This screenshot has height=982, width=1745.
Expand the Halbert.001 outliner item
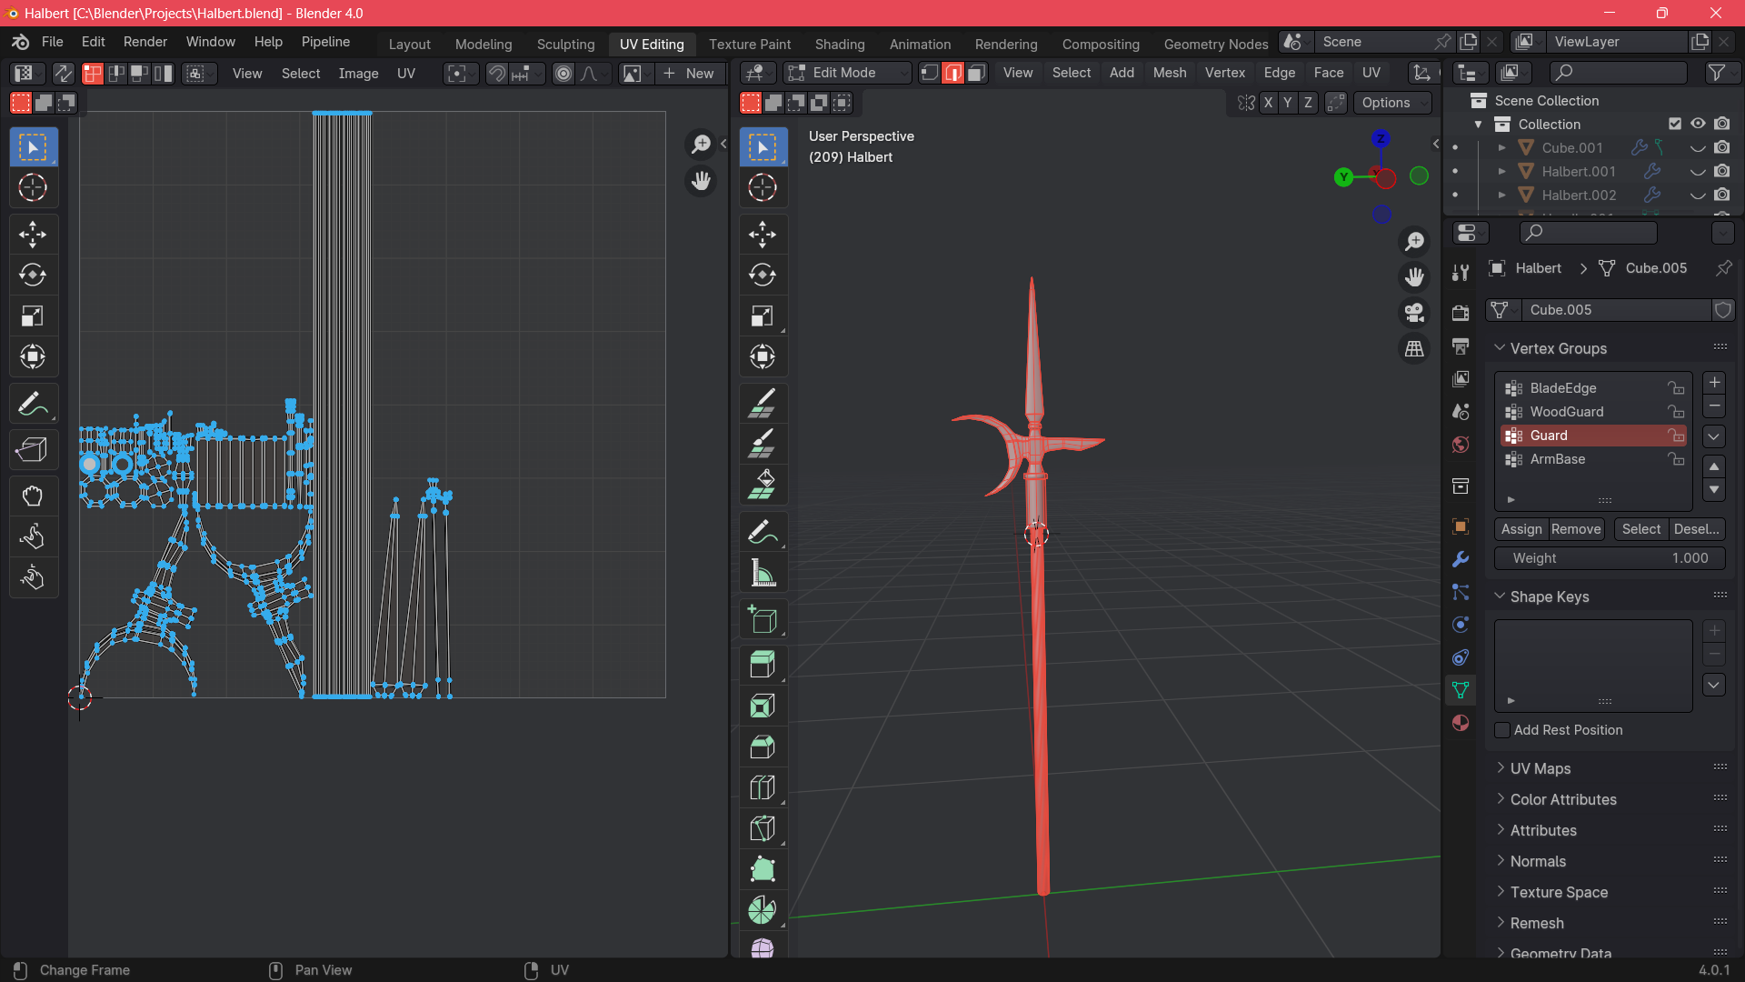[1502, 171]
